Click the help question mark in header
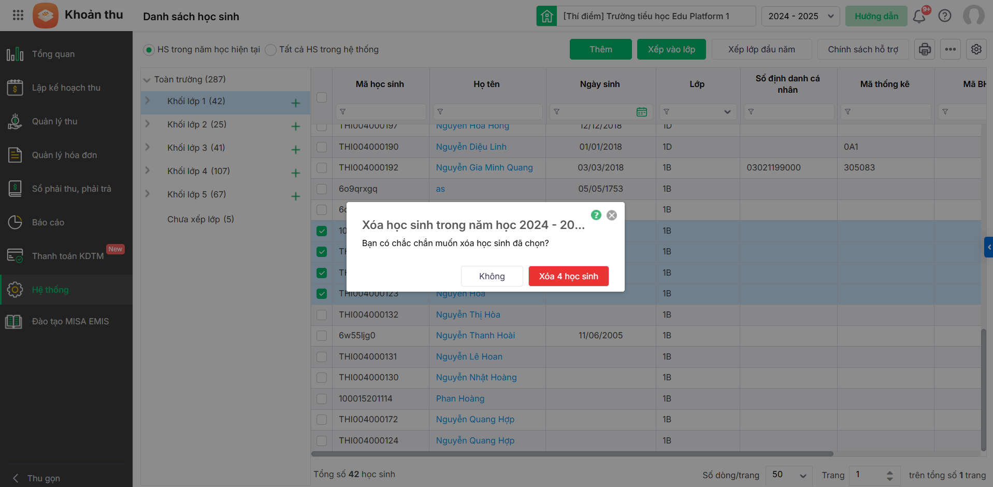Screen dimensions: 993x487 [x=945, y=16]
